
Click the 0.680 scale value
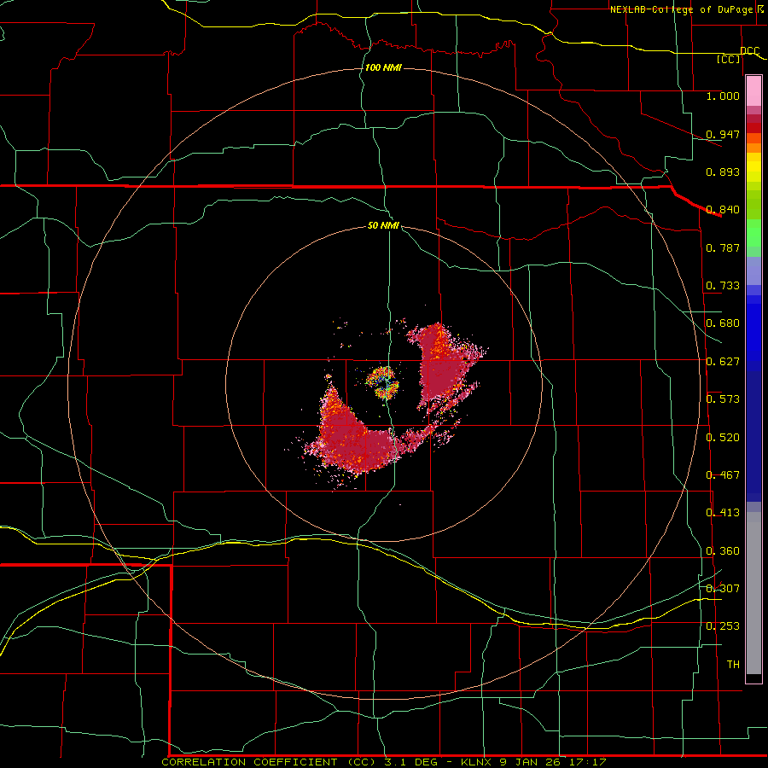pos(723,323)
